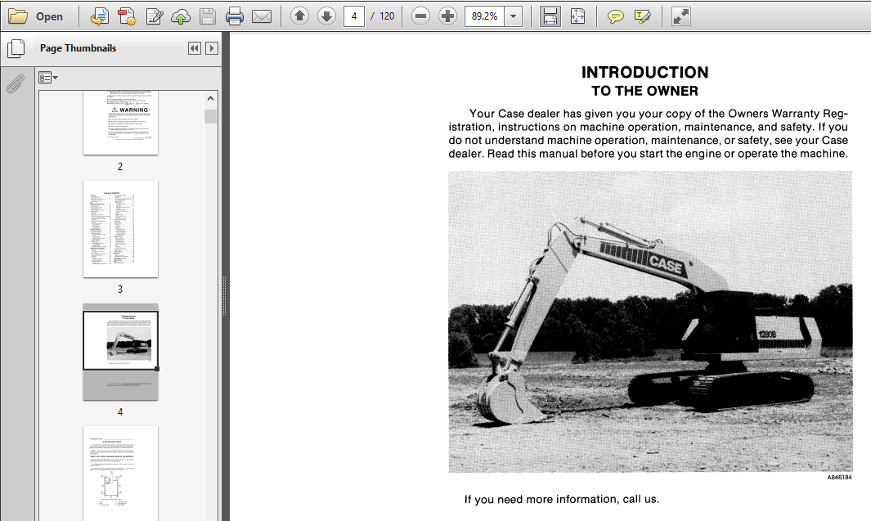Screen dimensions: 871x521
Task: Click the fit one full page icon
Action: (x=577, y=16)
